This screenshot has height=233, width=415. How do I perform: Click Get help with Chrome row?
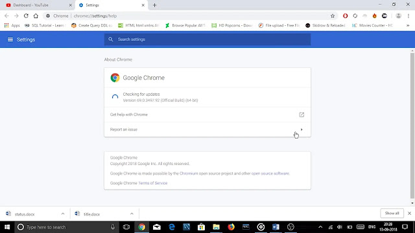(x=207, y=115)
